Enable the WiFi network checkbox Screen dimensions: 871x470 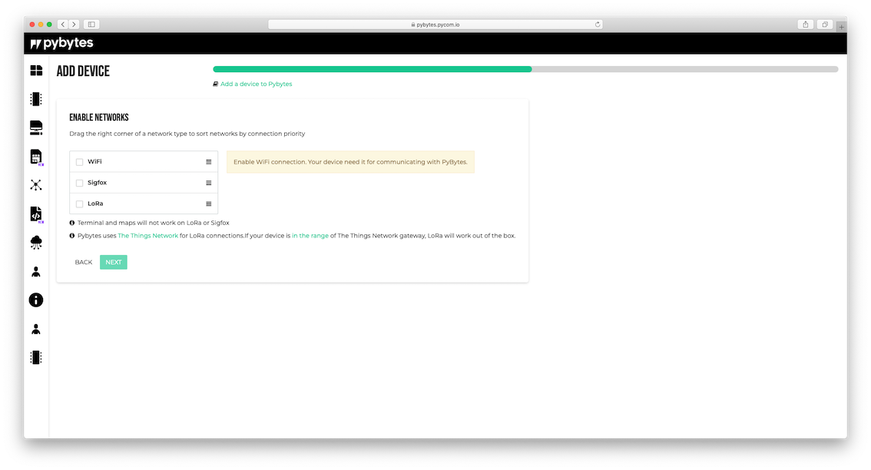point(80,162)
